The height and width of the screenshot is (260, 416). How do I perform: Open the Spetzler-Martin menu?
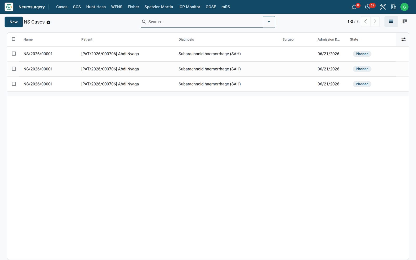pos(159,7)
